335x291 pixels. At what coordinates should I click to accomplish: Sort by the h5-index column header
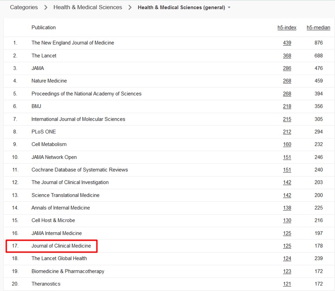tap(287, 28)
